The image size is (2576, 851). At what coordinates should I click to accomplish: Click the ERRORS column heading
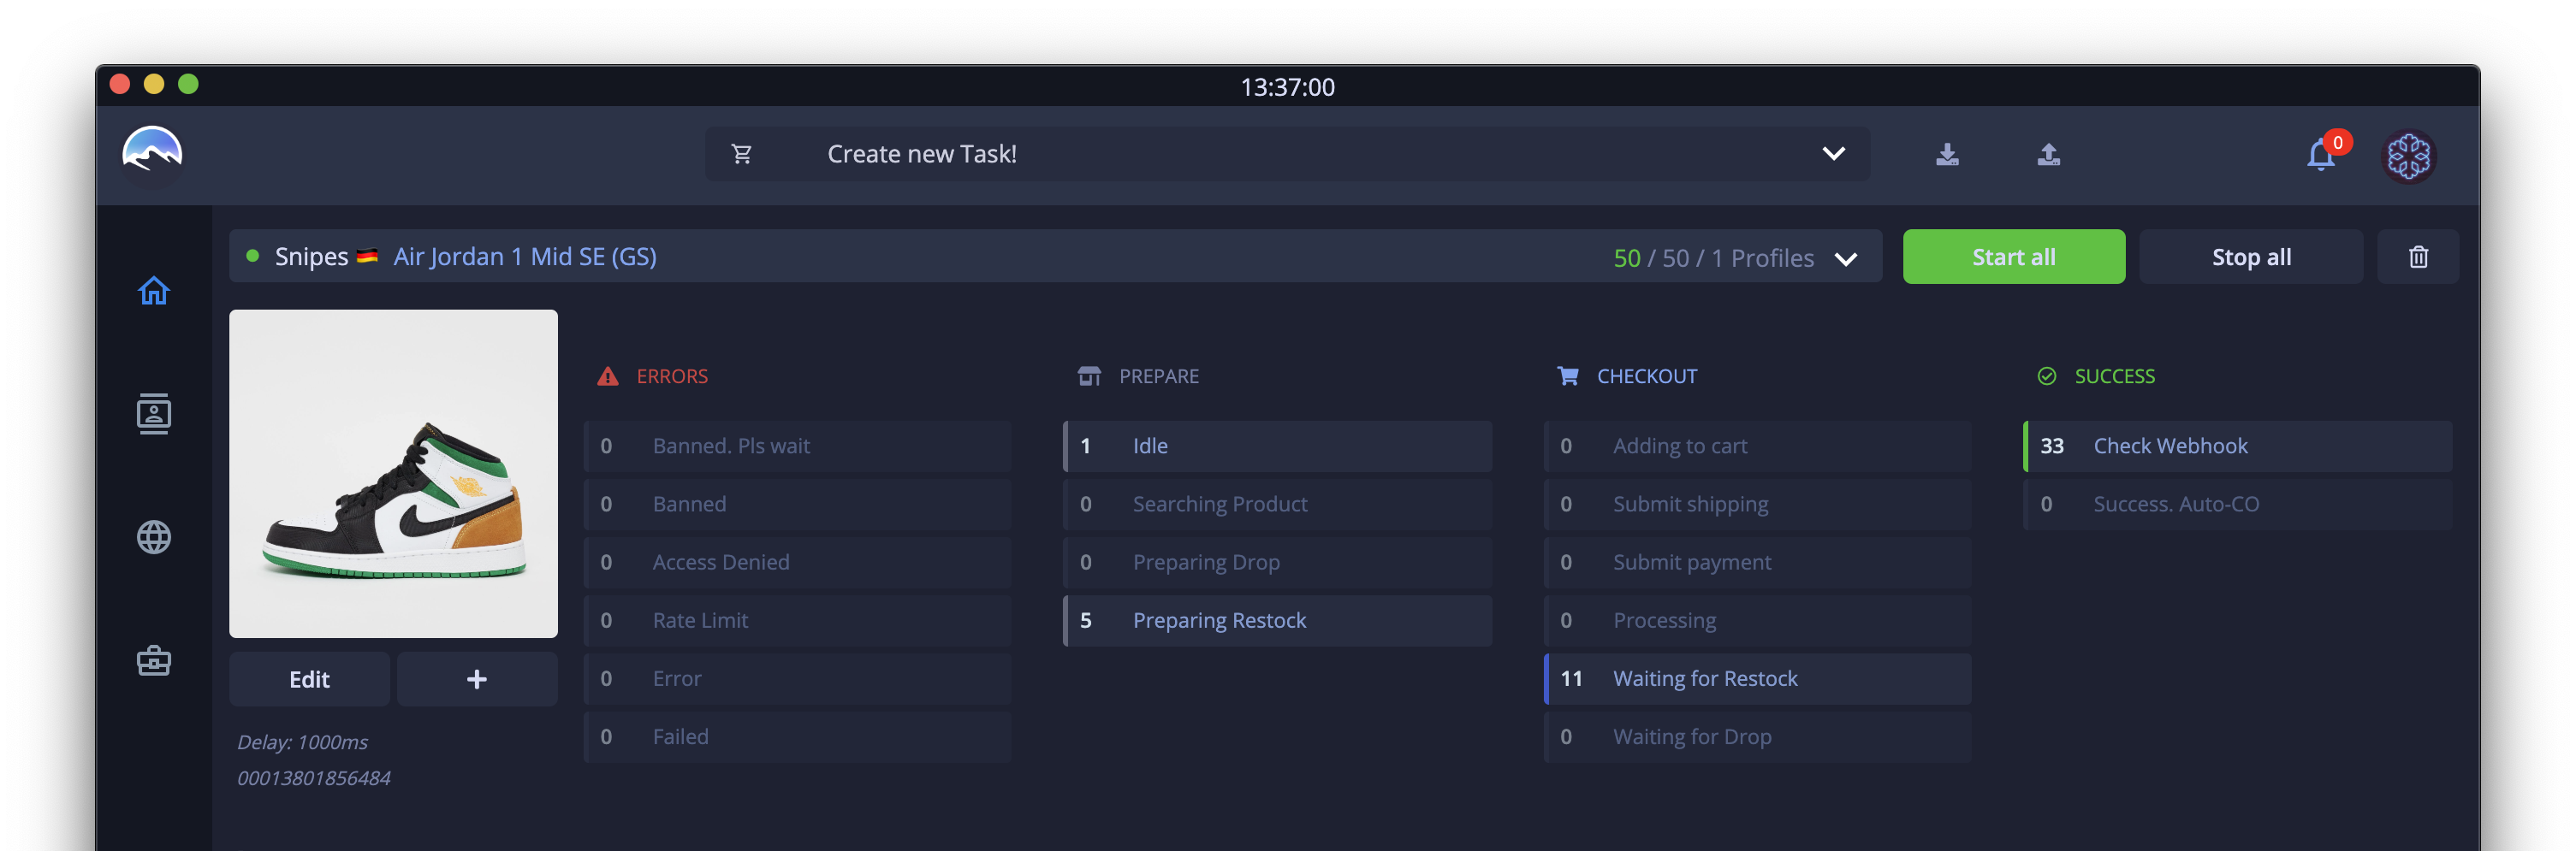(672, 376)
